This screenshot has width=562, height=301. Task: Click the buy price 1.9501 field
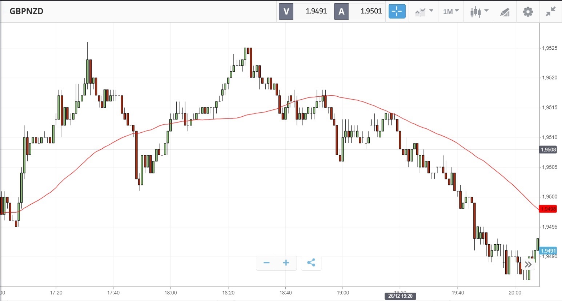coord(371,11)
